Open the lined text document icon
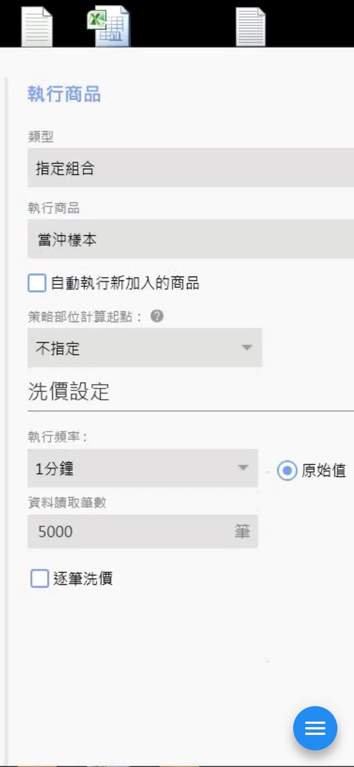354x767 pixels. (250, 27)
